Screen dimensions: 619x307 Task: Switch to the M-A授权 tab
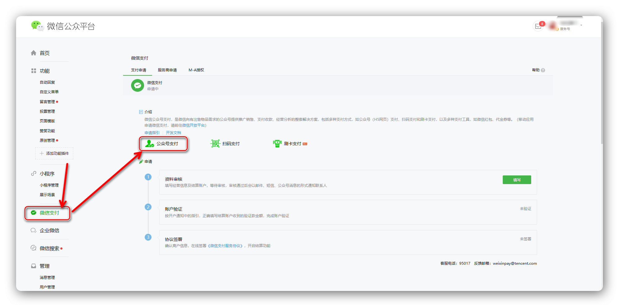point(196,70)
